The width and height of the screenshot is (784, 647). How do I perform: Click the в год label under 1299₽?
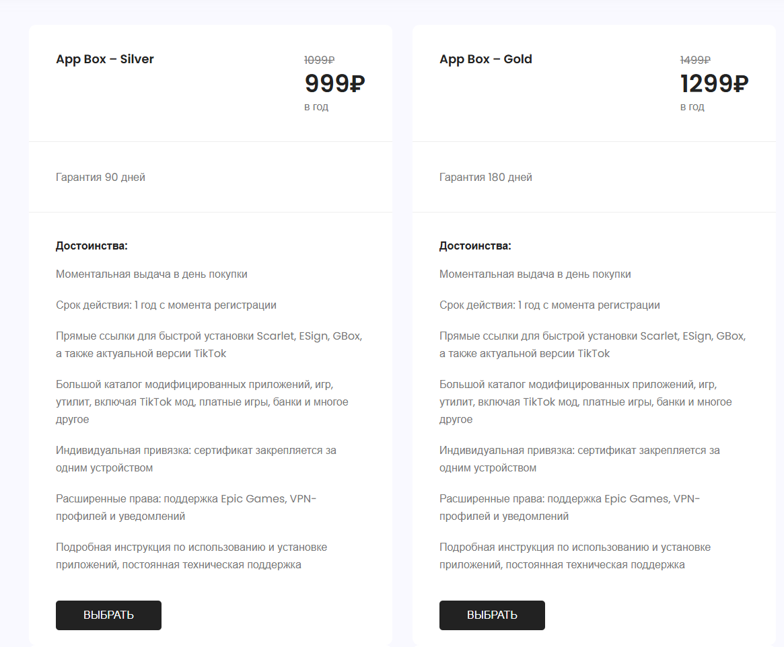pos(692,107)
